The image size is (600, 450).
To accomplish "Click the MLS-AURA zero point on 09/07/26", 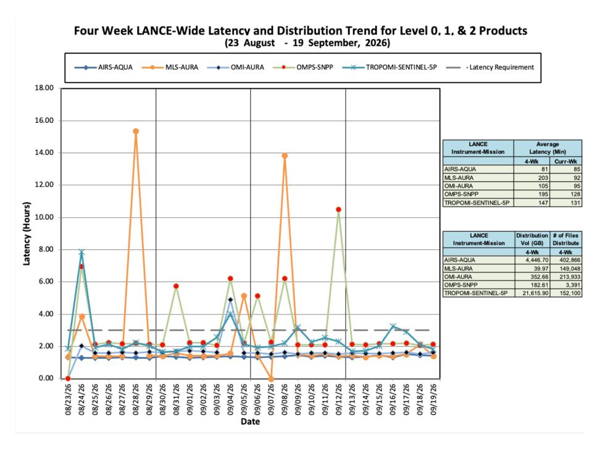I will coord(271,379).
